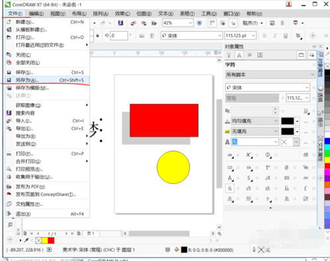Open the 宋体 font dropdown in property bar
Viewport: 330px width, 261px height.
219,36
